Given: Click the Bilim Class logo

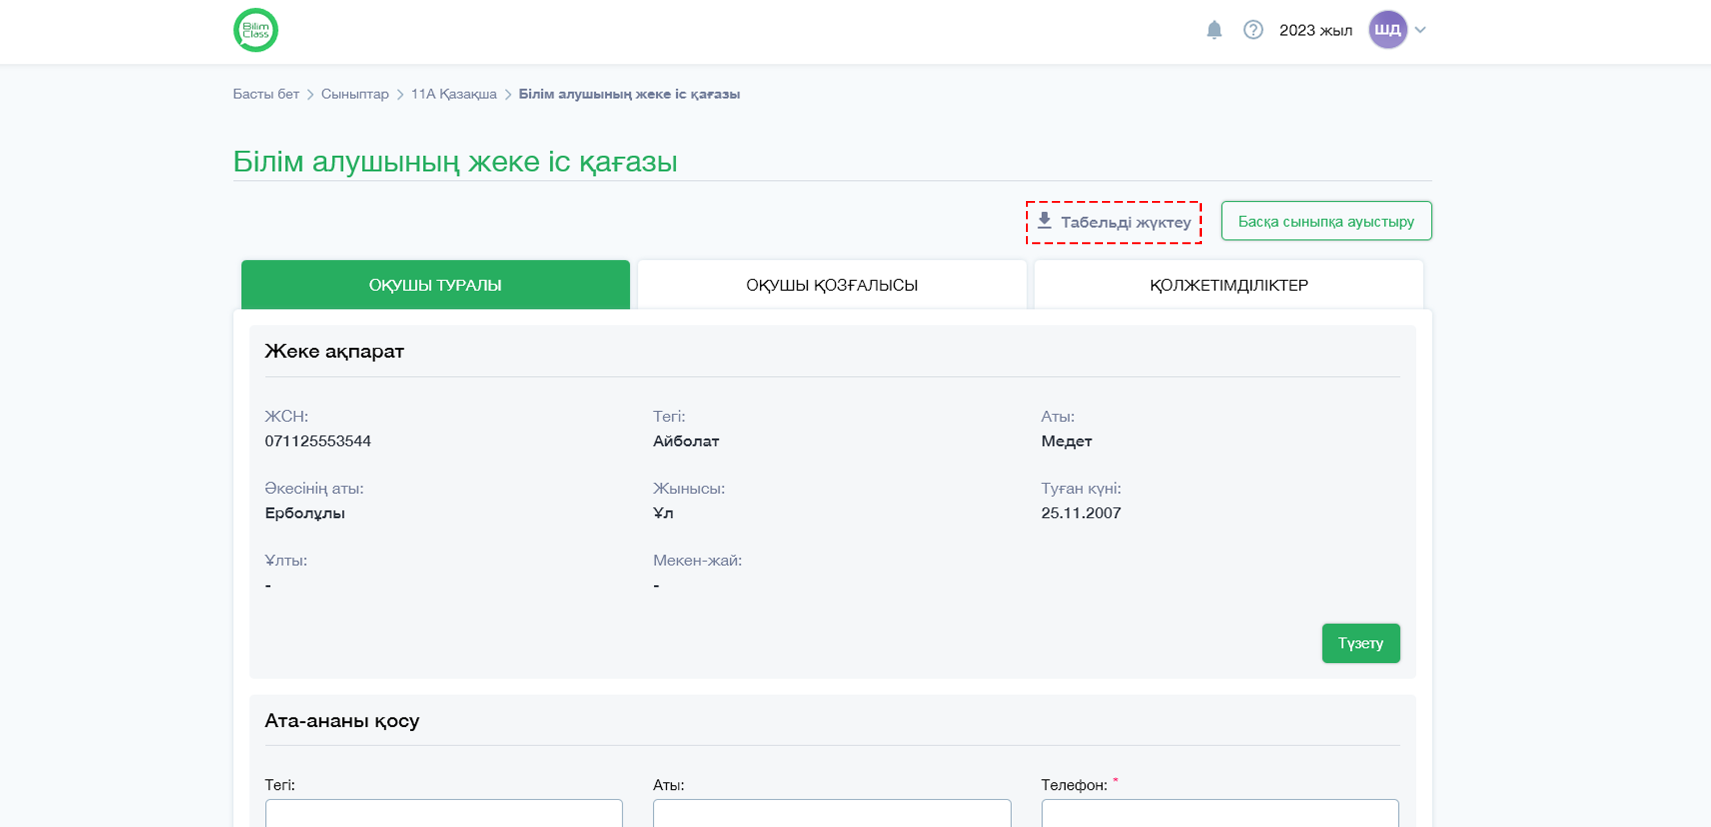Looking at the screenshot, I should (256, 30).
